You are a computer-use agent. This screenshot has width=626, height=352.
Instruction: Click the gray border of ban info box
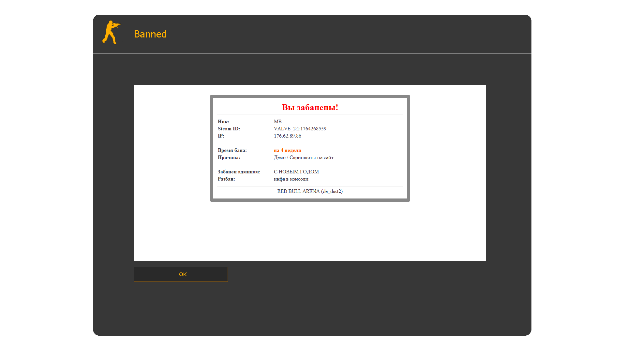coord(212,148)
